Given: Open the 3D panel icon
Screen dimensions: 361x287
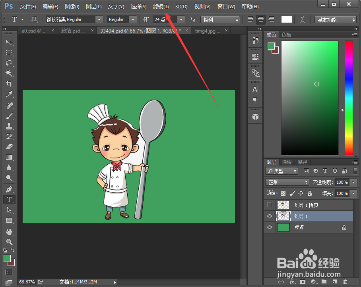Looking at the screenshot, I should [255, 117].
